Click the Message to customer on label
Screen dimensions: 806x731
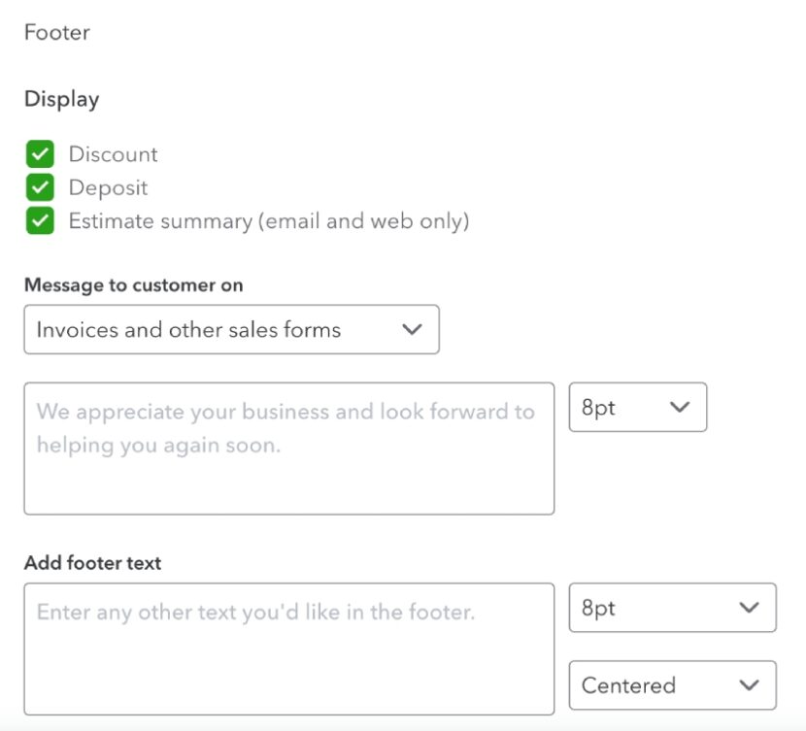pyautogui.click(x=133, y=284)
